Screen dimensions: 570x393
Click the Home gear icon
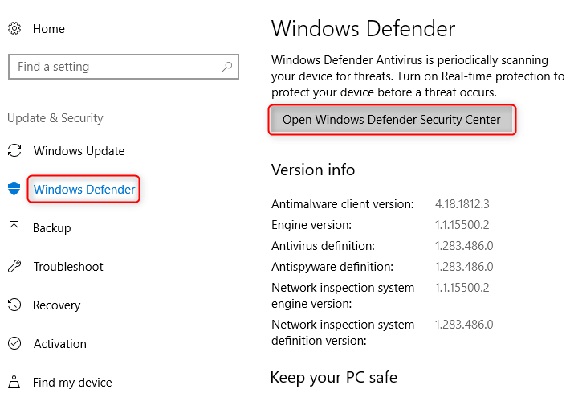14,28
